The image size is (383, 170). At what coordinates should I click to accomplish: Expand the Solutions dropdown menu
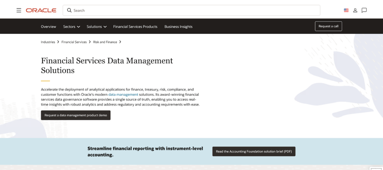click(x=96, y=27)
